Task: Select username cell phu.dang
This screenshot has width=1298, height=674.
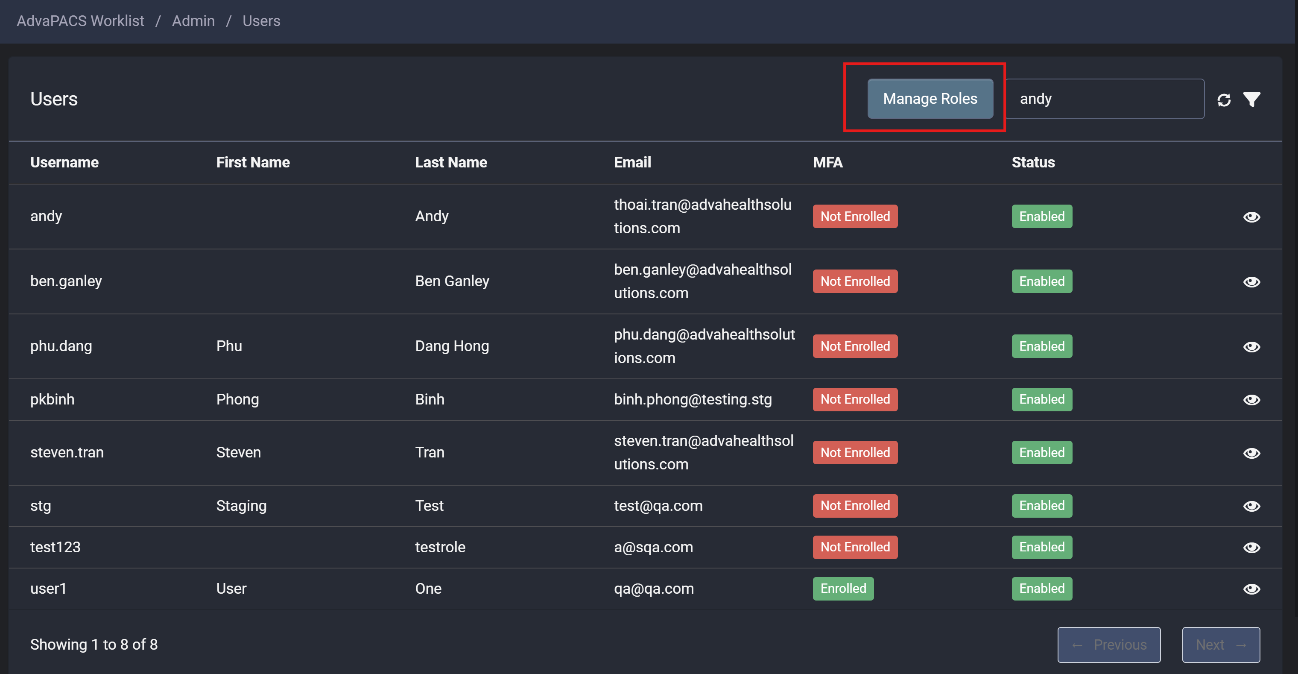Action: [61, 346]
